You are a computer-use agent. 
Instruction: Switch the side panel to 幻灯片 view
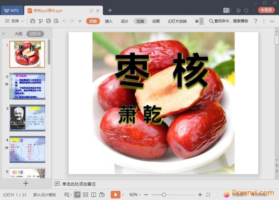[x=35, y=34]
